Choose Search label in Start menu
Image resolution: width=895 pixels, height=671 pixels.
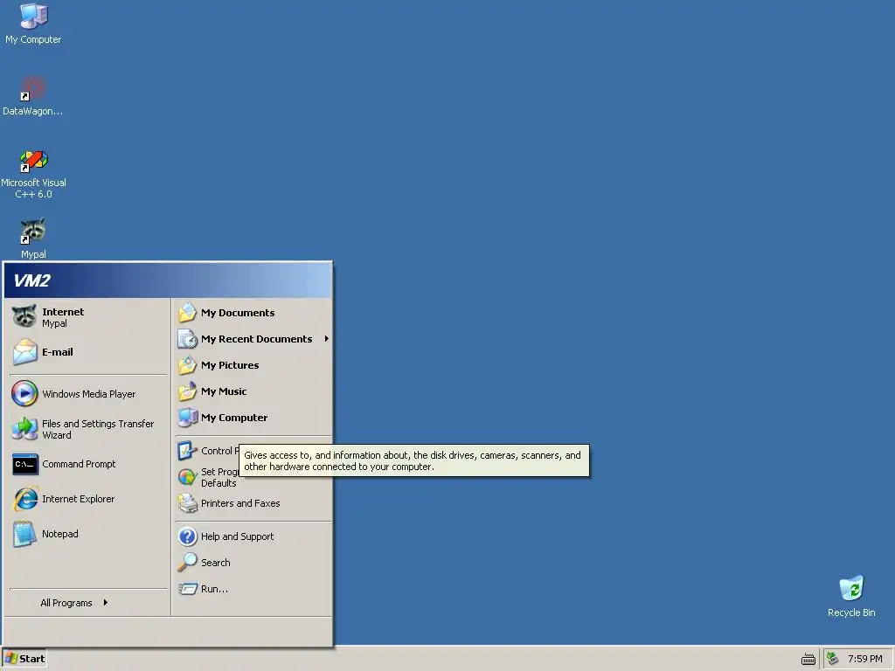coord(215,563)
